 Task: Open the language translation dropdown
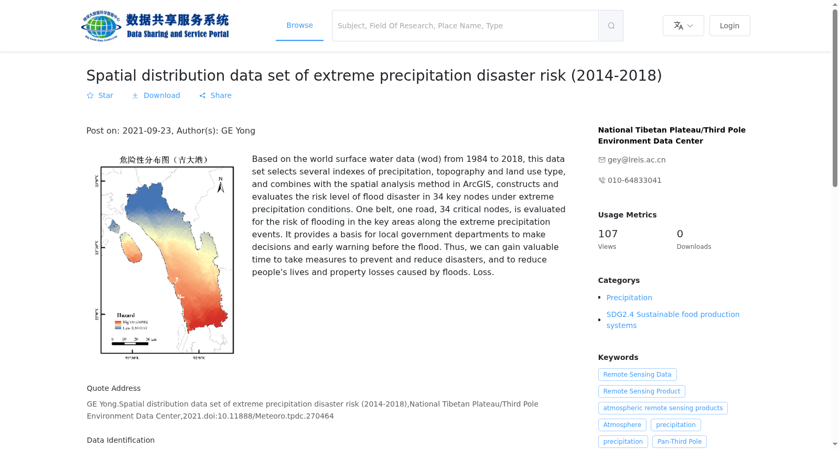[683, 26]
